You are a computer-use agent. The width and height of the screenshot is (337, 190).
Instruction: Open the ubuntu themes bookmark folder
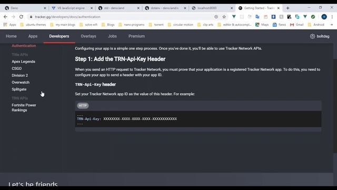[33, 25]
